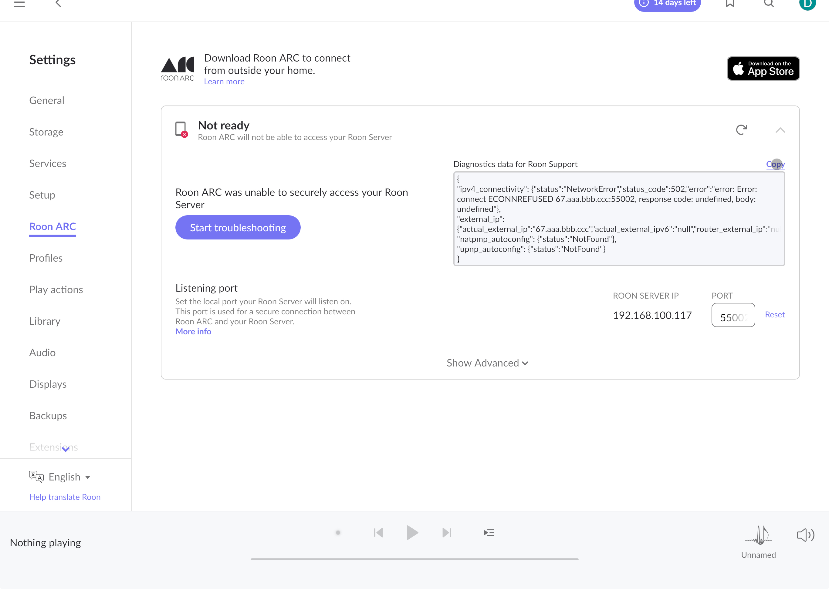Copy the diagnostics data
This screenshot has height=589, width=829.
coord(775,164)
